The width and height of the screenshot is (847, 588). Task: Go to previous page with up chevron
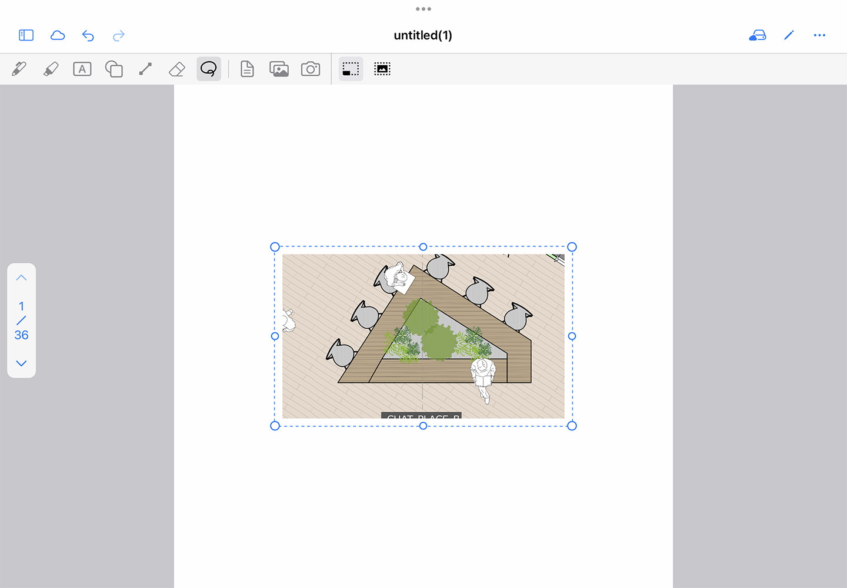(x=21, y=278)
